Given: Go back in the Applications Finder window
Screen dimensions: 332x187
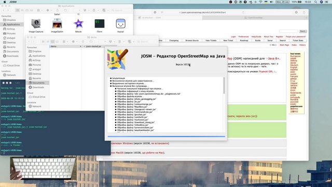Looking at the screenshot, I should (x=4, y=10).
